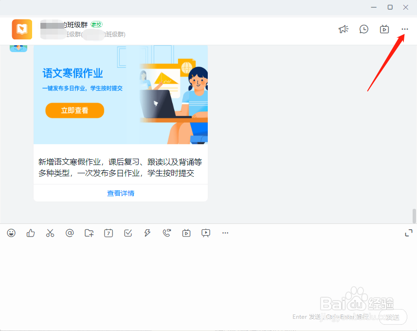Viewport: 417px width, 331px height.
Task: Click the 语文寒假作业 banner image
Action: pyautogui.click(x=121, y=94)
